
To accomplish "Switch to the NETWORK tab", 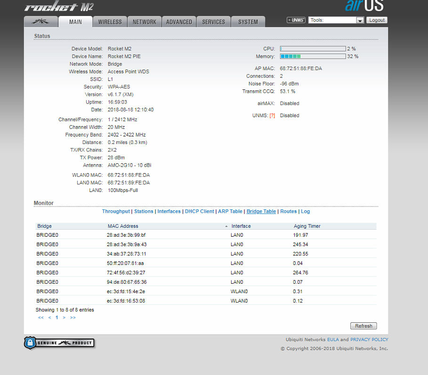I will click(145, 22).
